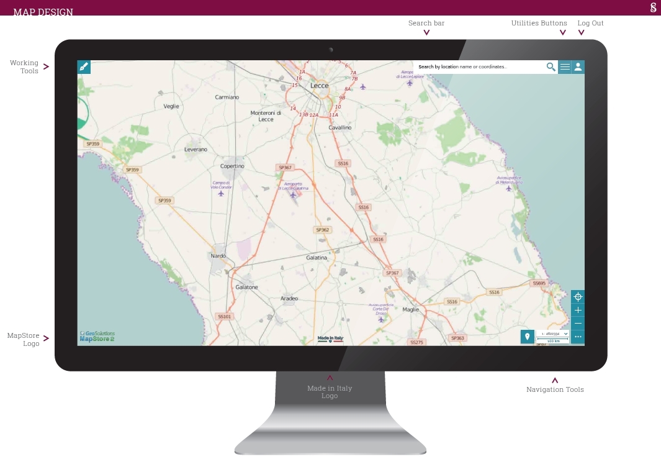
Task: Click the SP362 road shield
Action: pyautogui.click(x=323, y=230)
